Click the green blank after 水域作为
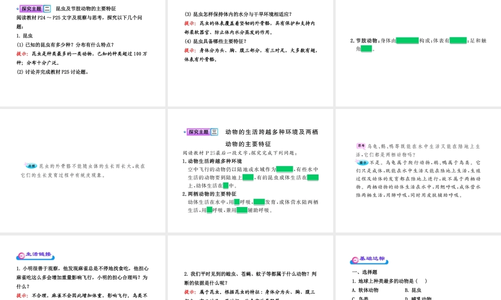Screen dimensions: 501x300 click(285, 169)
